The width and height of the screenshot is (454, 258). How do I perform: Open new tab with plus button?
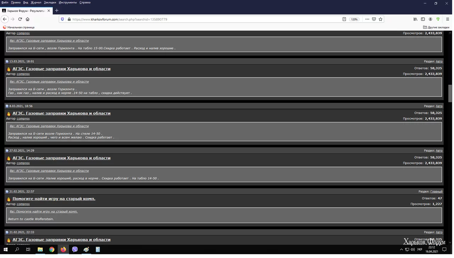pyautogui.click(x=57, y=11)
